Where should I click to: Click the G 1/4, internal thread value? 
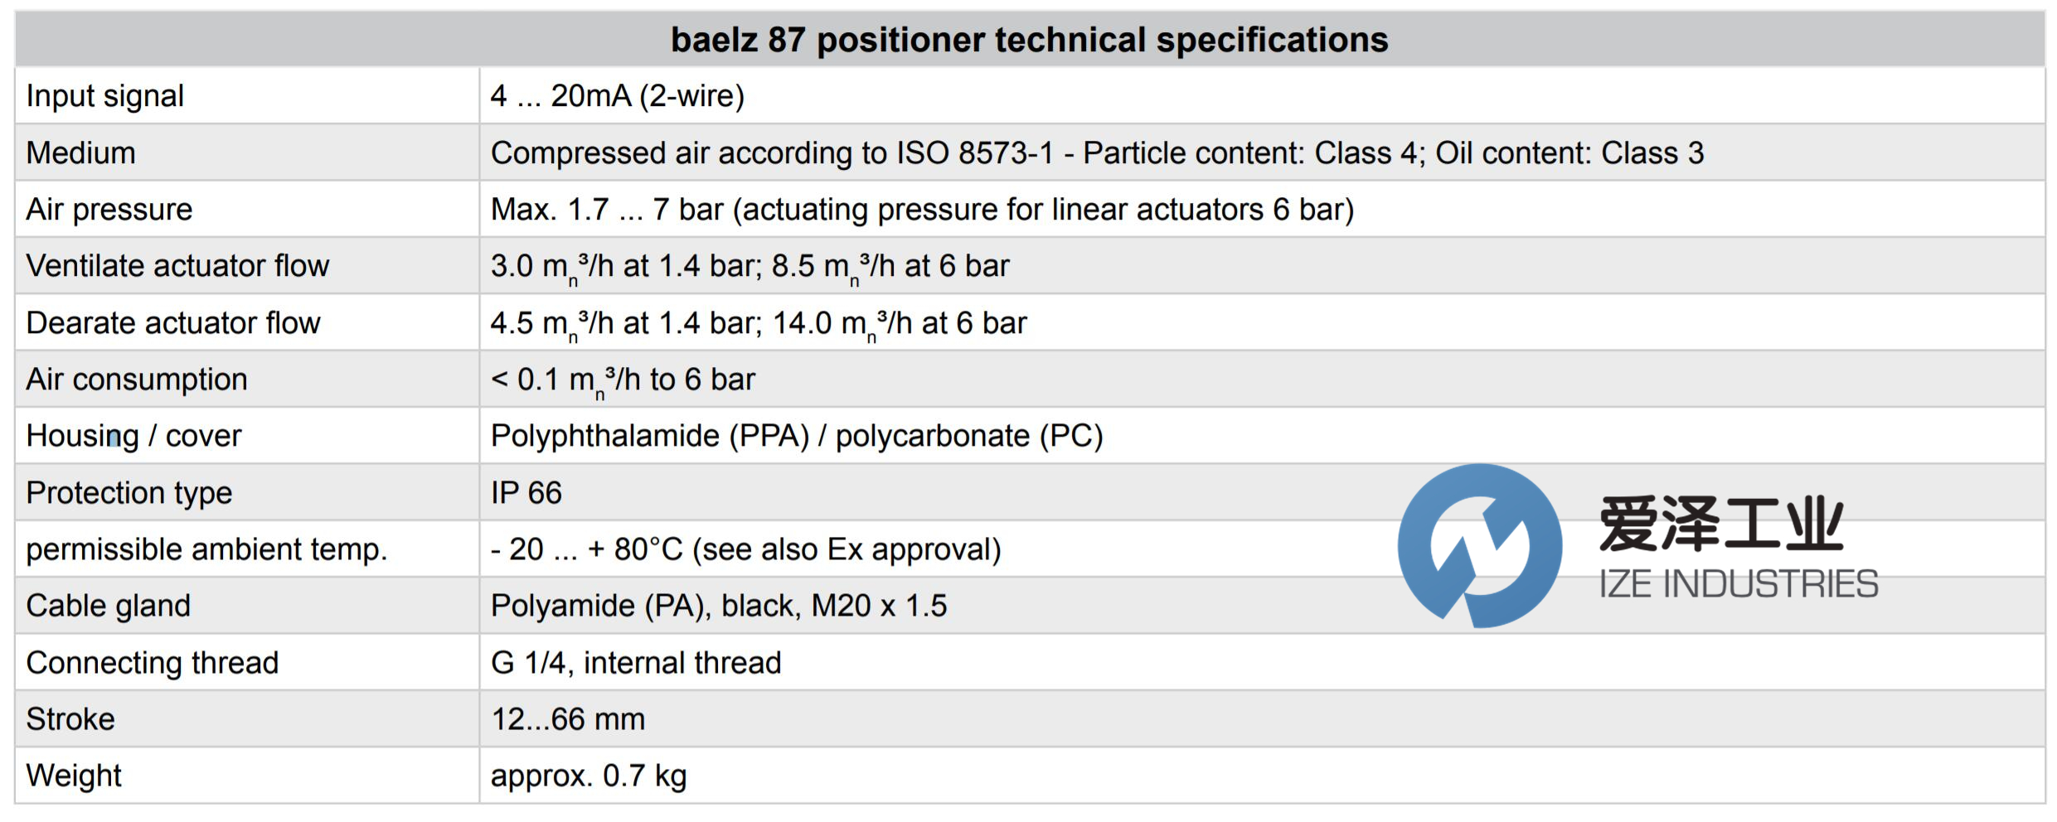636,663
